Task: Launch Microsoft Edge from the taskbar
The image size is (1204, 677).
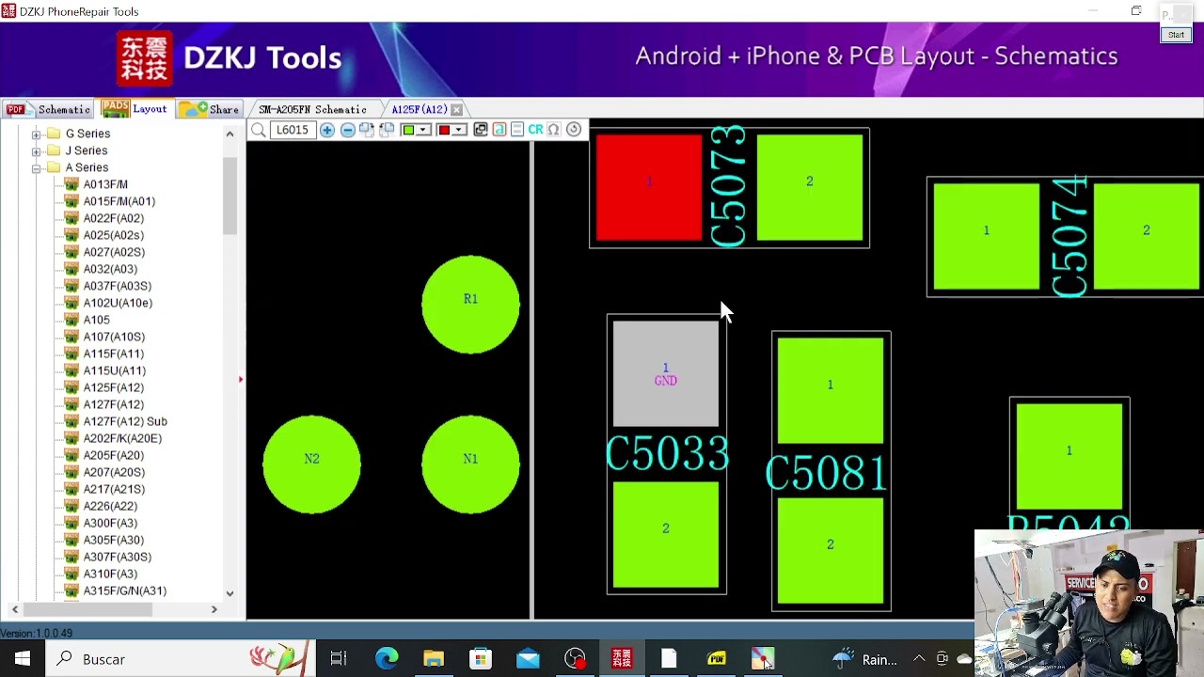Action: pyautogui.click(x=387, y=659)
